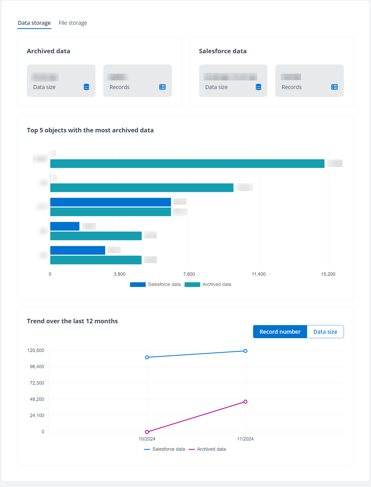Click records list icon in Salesforce data card
Image resolution: width=371 pixels, height=487 pixels.
coord(334,87)
